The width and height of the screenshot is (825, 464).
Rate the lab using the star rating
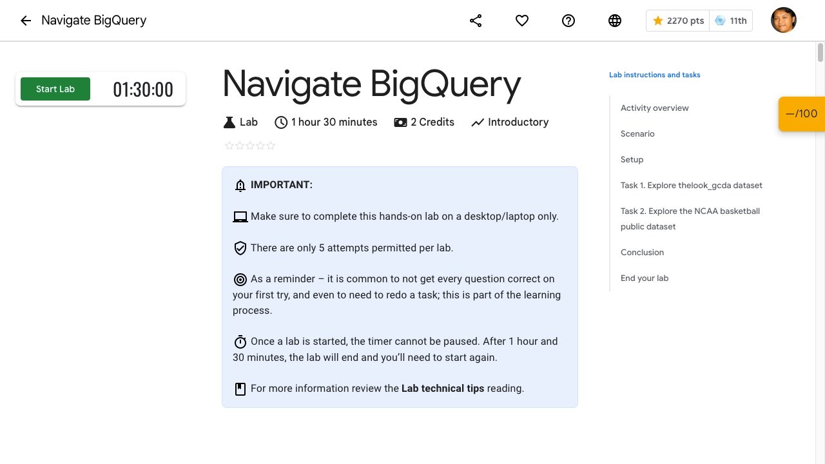pyautogui.click(x=250, y=146)
